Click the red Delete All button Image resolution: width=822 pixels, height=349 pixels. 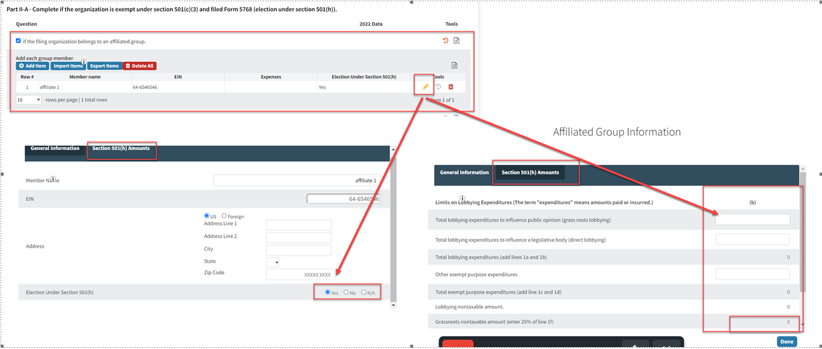(x=139, y=66)
